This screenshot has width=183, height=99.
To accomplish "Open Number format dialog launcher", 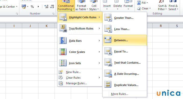I will (x=54, y=14).
